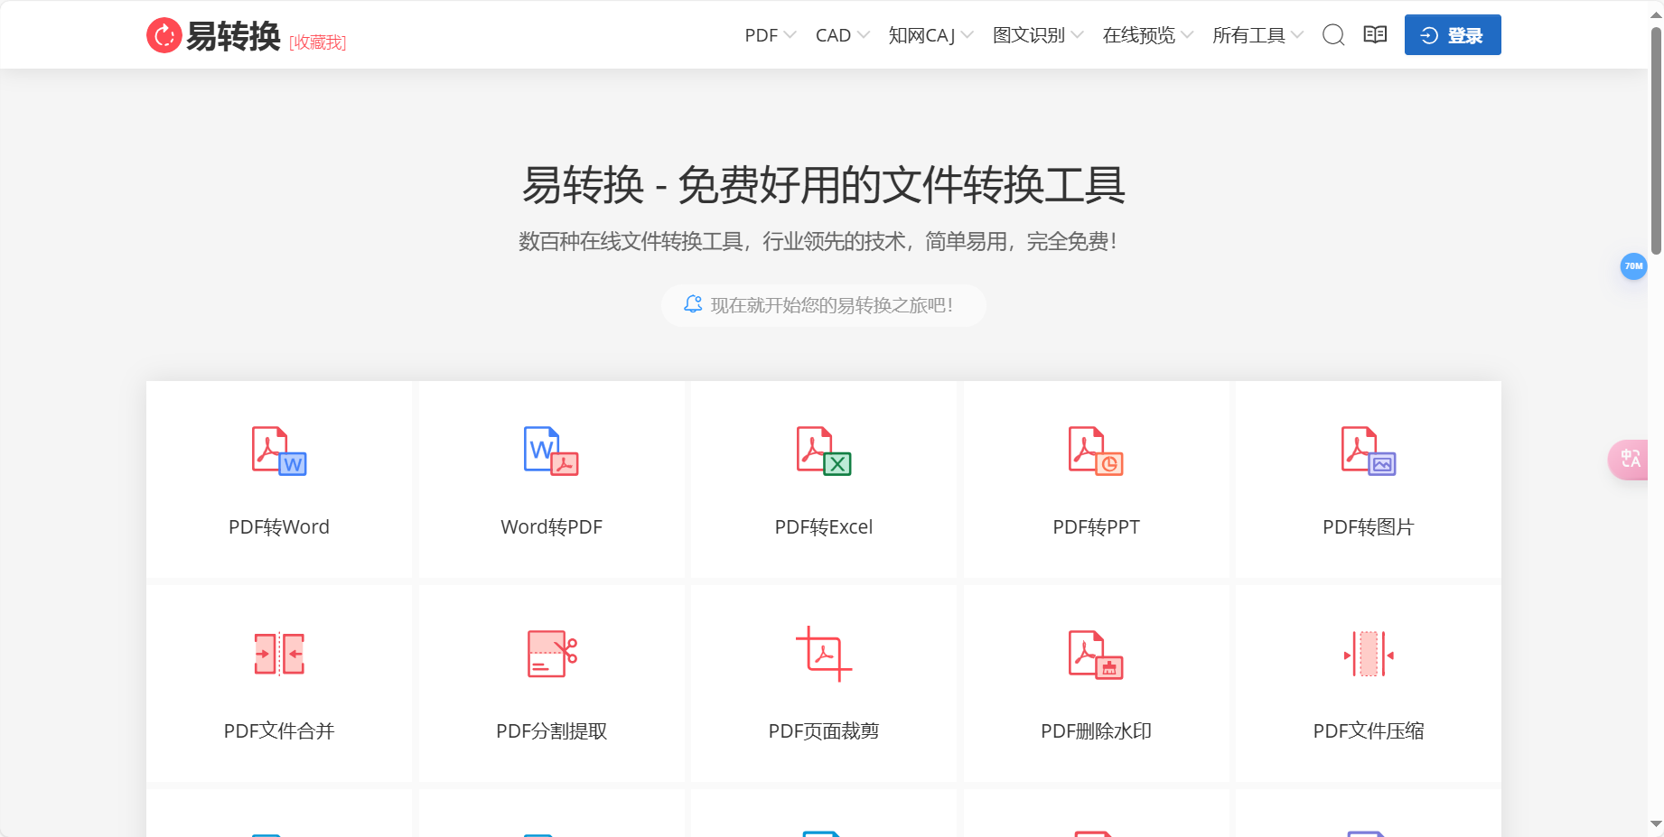Open the PDF分割提取 split tool
1664x837 pixels.
[551, 684]
